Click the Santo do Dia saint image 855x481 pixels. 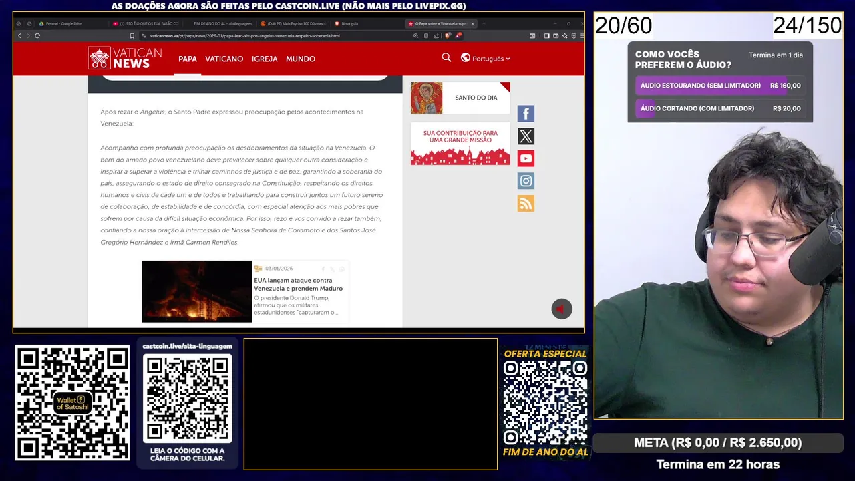[x=426, y=98]
